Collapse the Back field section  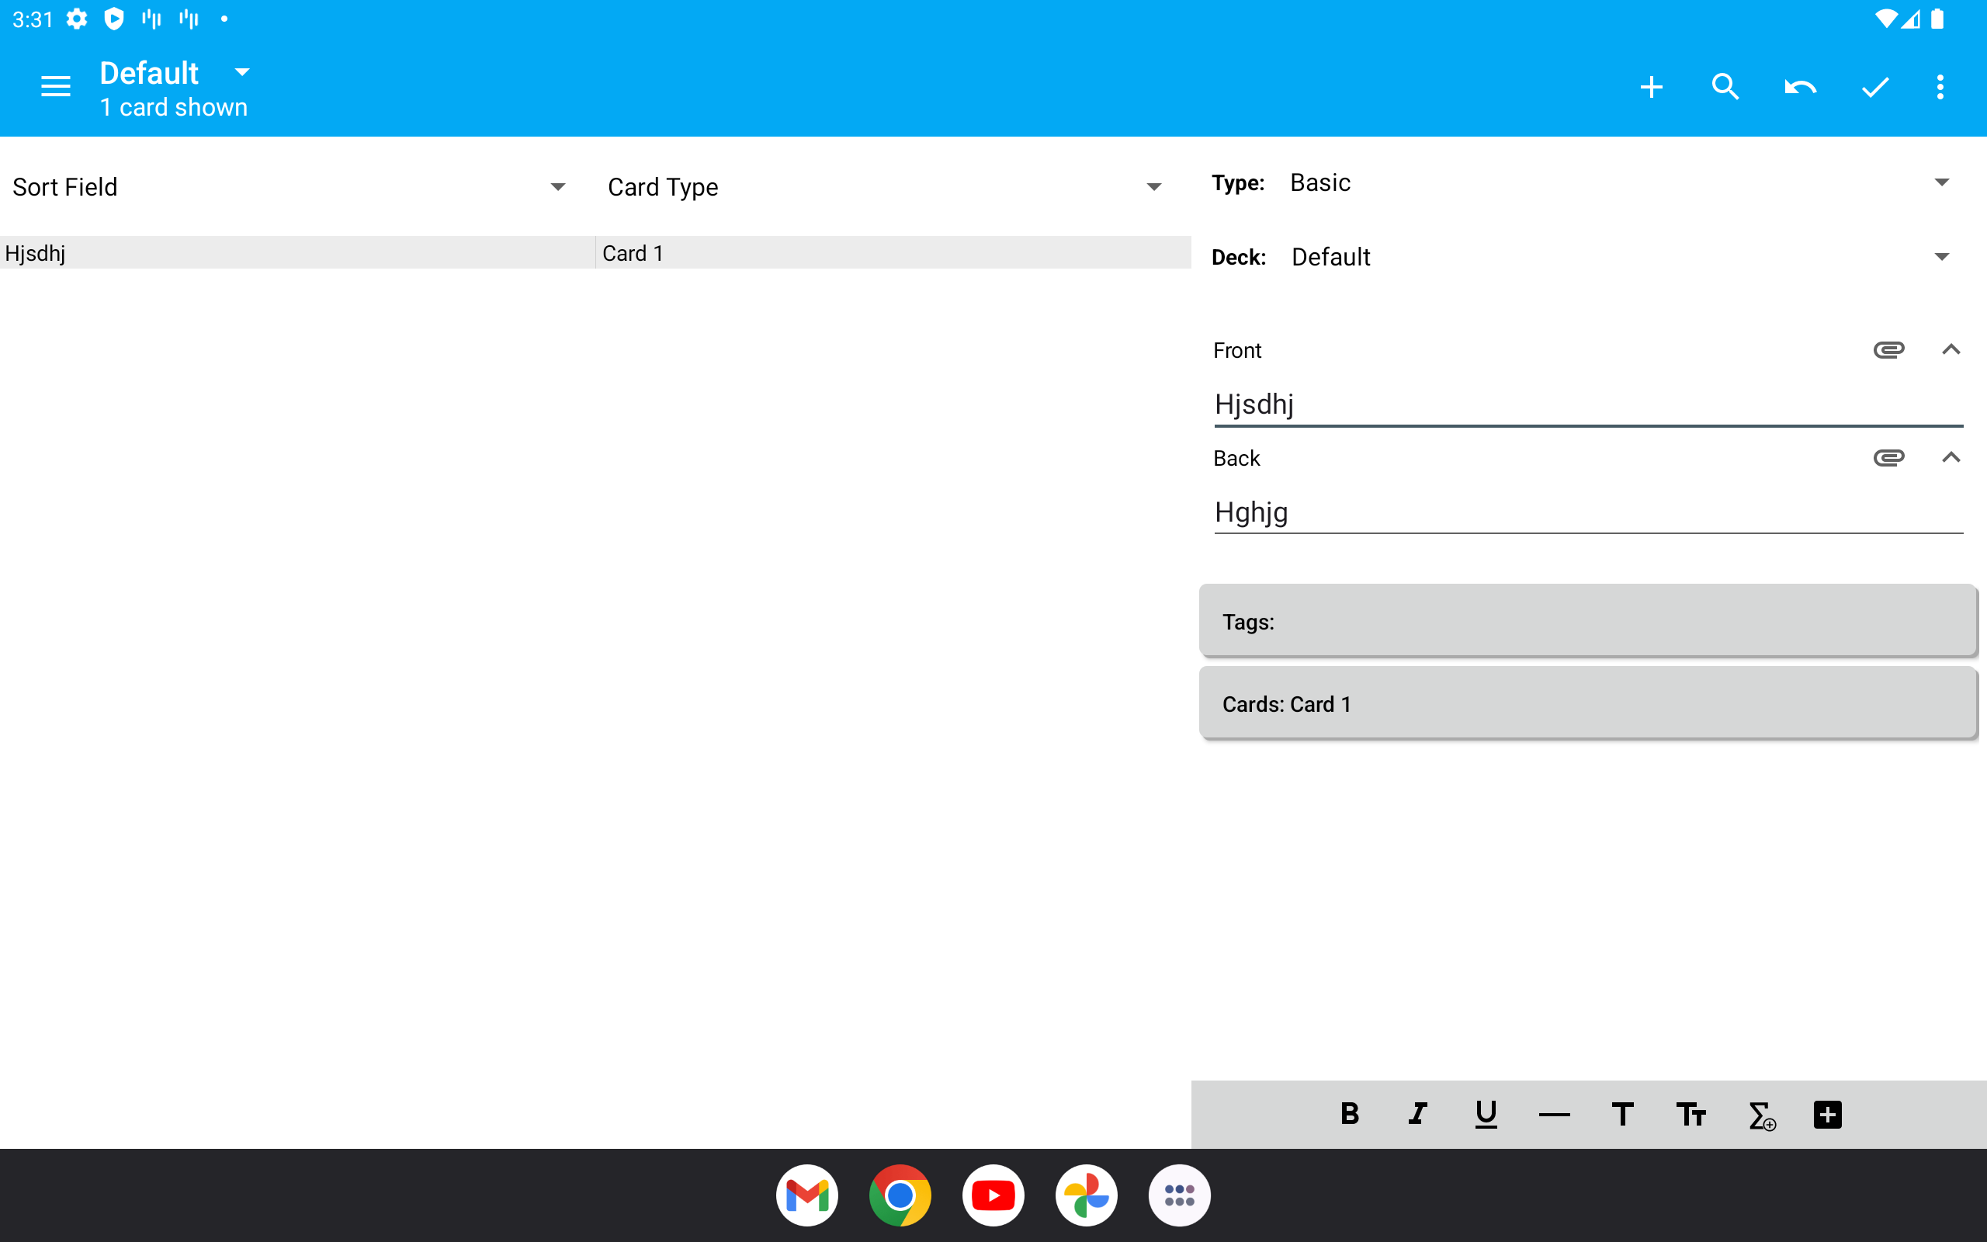[x=1948, y=456]
